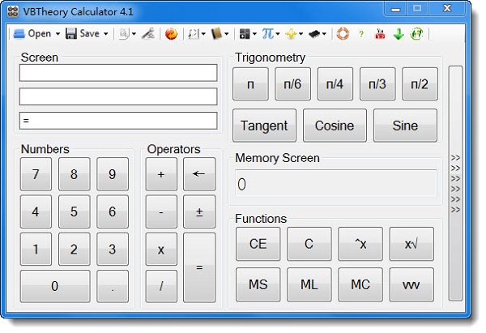The width and height of the screenshot is (486, 333).
Task: Expand the dropdown beside the calculator layout icon
Action: 254,34
